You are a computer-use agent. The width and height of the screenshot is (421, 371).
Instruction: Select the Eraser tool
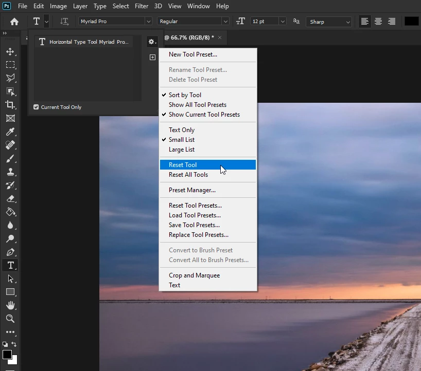10,199
